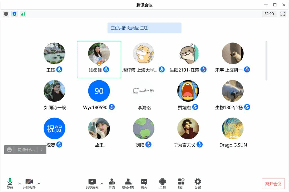Turn on video (开启视频) camera
289x192 pixels.
click(29, 183)
